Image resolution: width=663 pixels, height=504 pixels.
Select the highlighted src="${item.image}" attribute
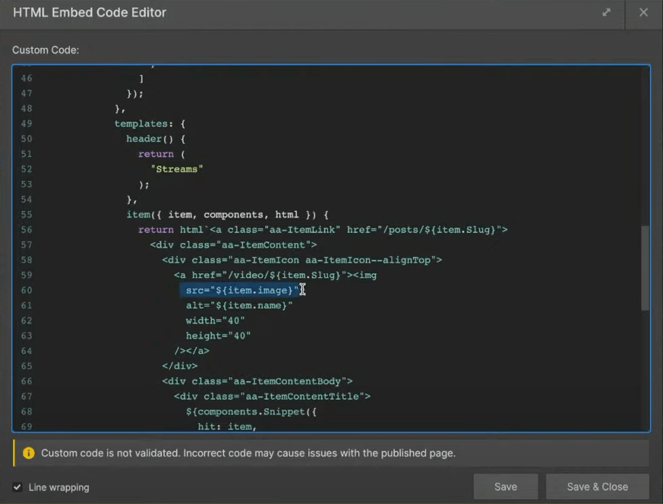pyautogui.click(x=238, y=290)
